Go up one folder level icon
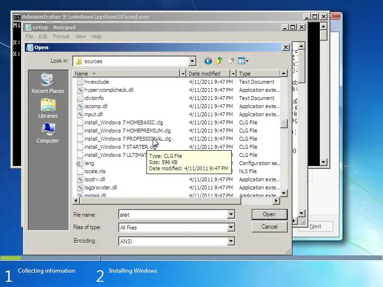 [219, 61]
